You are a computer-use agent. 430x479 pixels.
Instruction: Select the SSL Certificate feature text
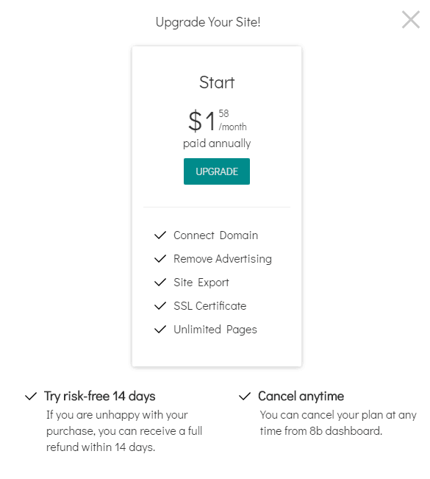pyautogui.click(x=210, y=306)
